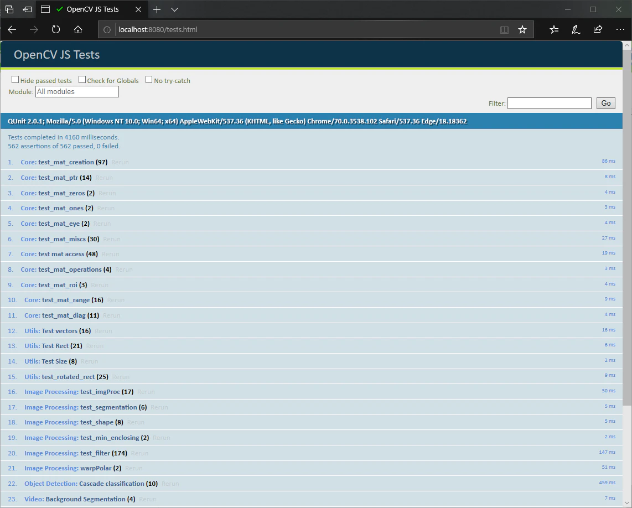Open Reading view icon in address bar

tap(504, 29)
